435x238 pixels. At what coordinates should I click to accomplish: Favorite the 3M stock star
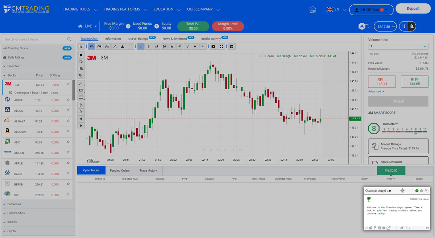(x=68, y=85)
